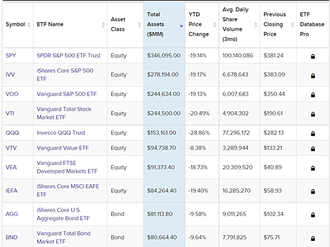Sort by Avg. Daily Share Volume arrows

pos(256,25)
